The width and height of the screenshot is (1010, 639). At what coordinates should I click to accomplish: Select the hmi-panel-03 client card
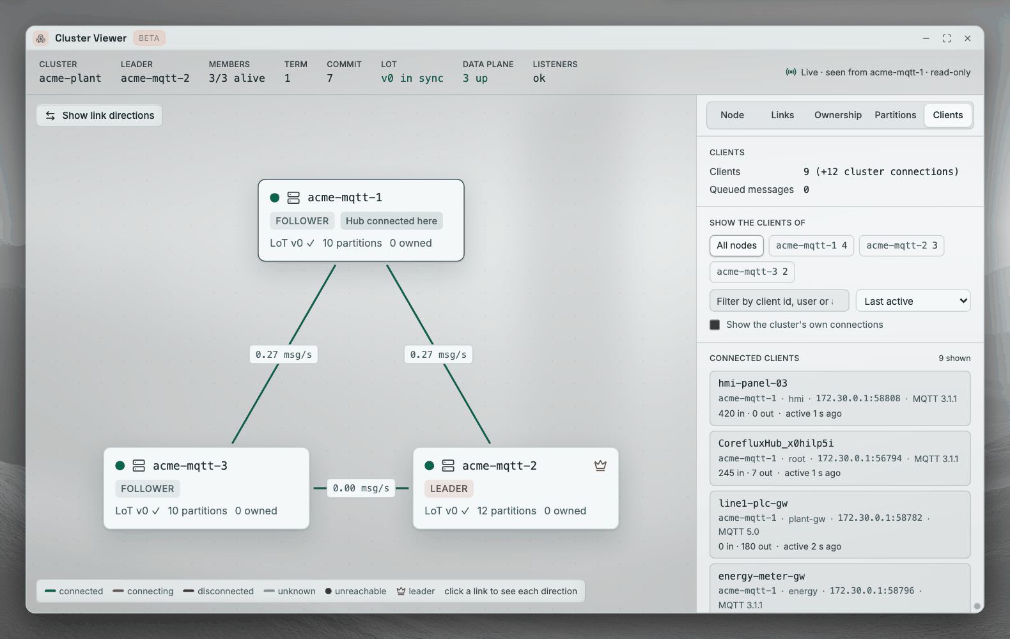[840, 398]
